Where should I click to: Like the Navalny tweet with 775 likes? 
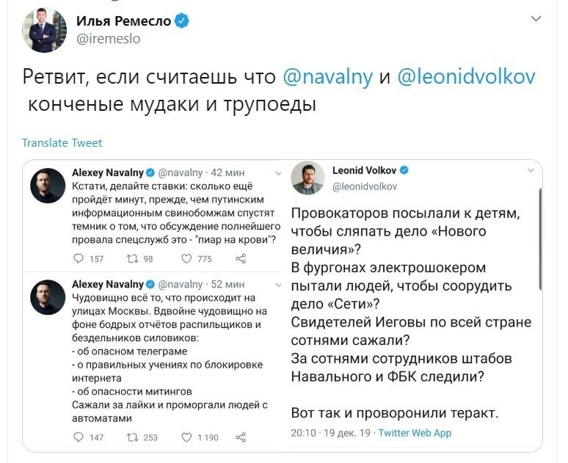(x=186, y=259)
